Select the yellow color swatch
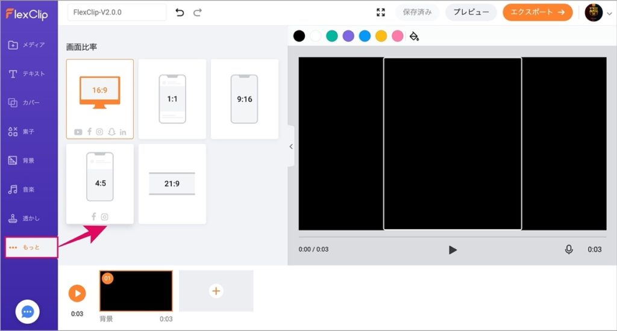 point(381,36)
